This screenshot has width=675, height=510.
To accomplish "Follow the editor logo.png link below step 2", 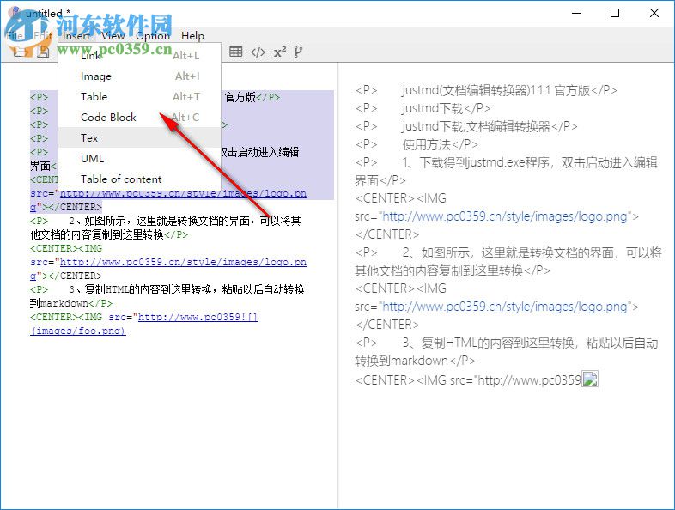I will (x=183, y=262).
